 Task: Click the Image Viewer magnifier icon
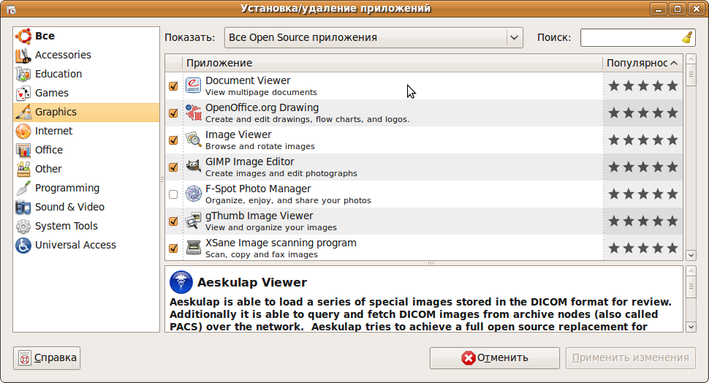pyautogui.click(x=193, y=140)
